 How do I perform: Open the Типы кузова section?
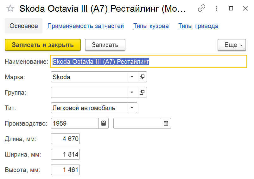pyautogui.click(x=151, y=26)
